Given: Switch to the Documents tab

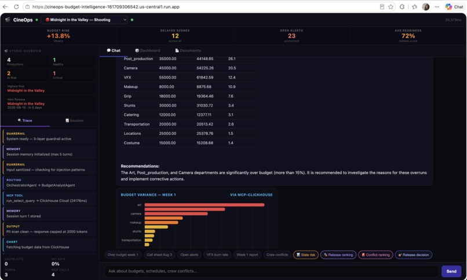Looking at the screenshot, I should pos(188,50).
